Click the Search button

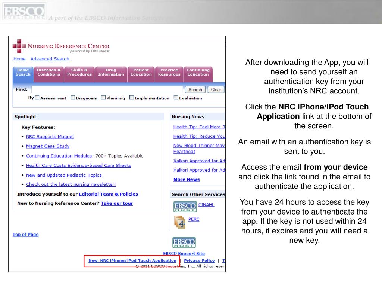[195, 90]
